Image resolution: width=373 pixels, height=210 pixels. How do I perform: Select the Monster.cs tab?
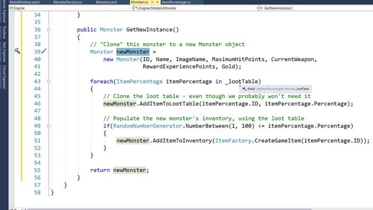tap(139, 2)
